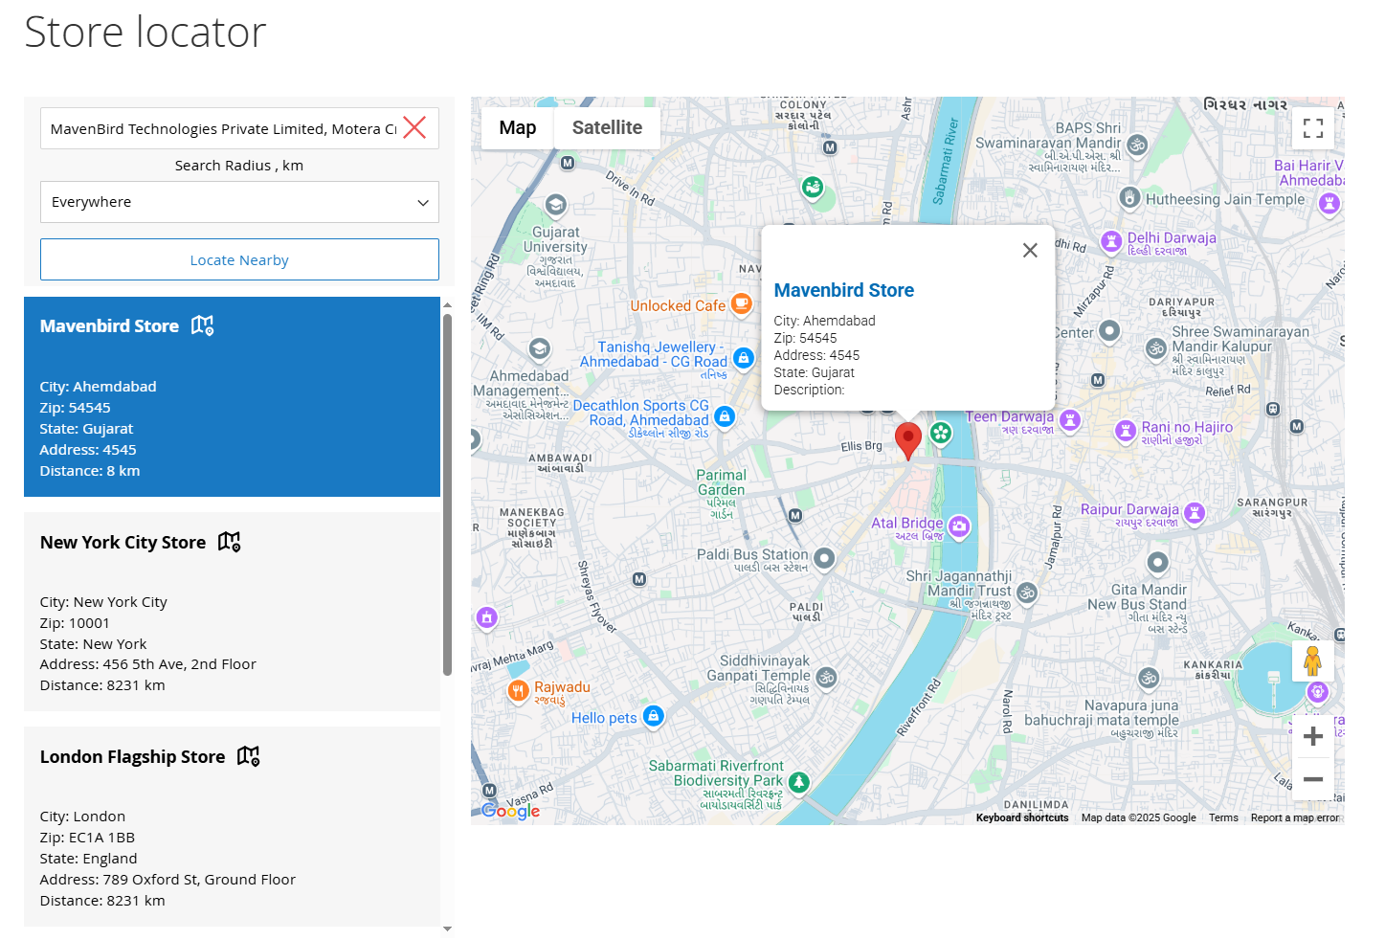Close the Mavenbird Store info popup
The width and height of the screenshot is (1385, 940).
[x=1030, y=250]
